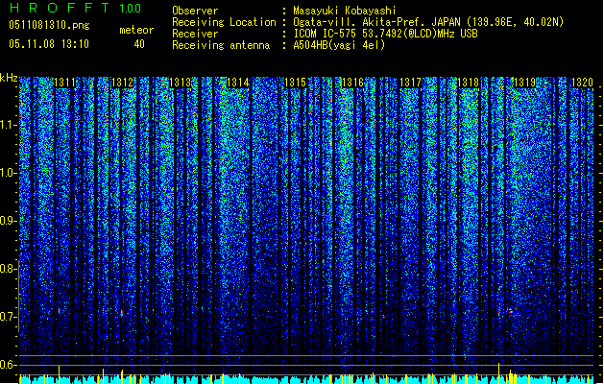Click location text Ogata-vill. Akita-Pref. JAPAN
The width and height of the screenshot is (604, 384).
376,22
